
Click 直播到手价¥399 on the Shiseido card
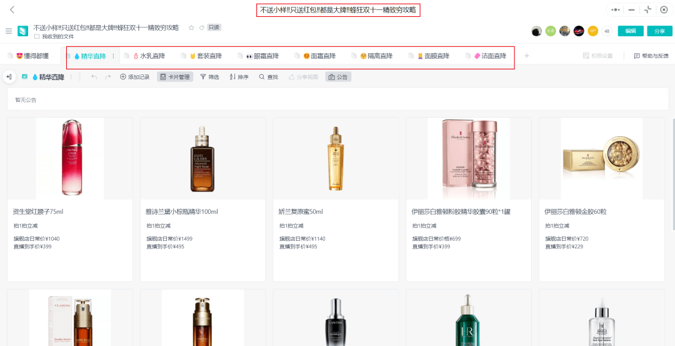click(32, 247)
